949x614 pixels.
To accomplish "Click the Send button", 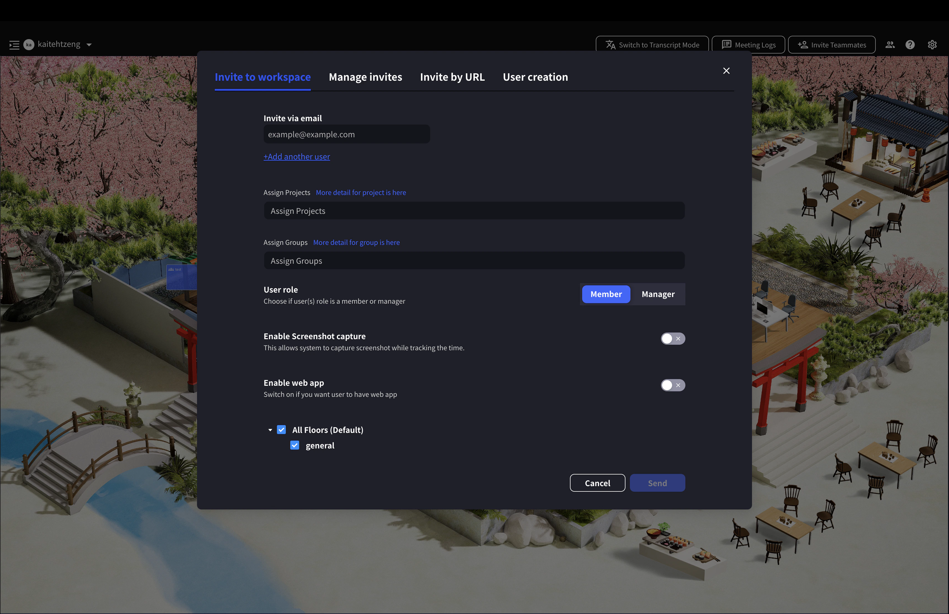I will pos(658,483).
